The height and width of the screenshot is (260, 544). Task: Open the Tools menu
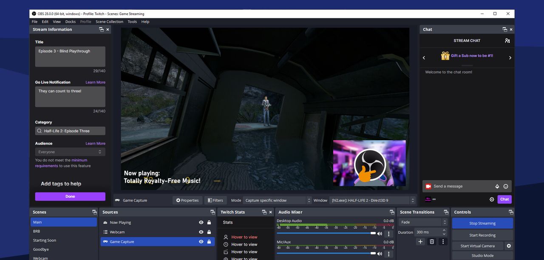pos(132,22)
